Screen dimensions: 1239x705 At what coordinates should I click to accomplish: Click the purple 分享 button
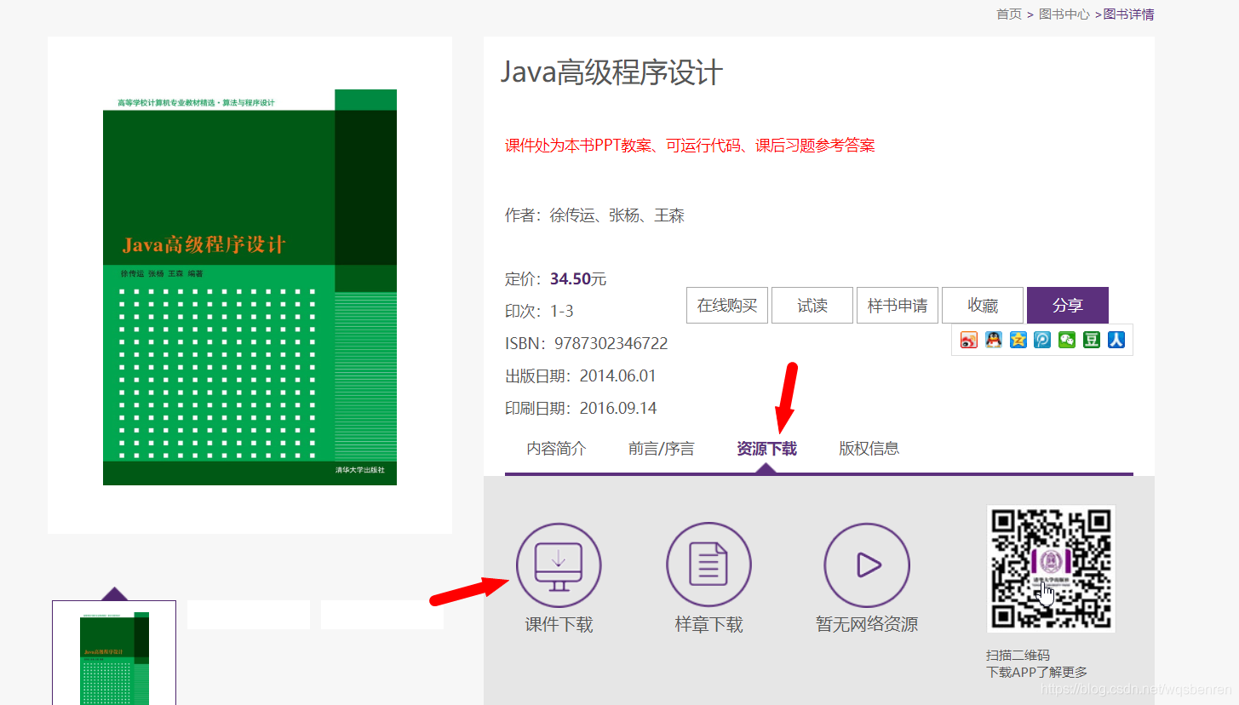click(1068, 306)
